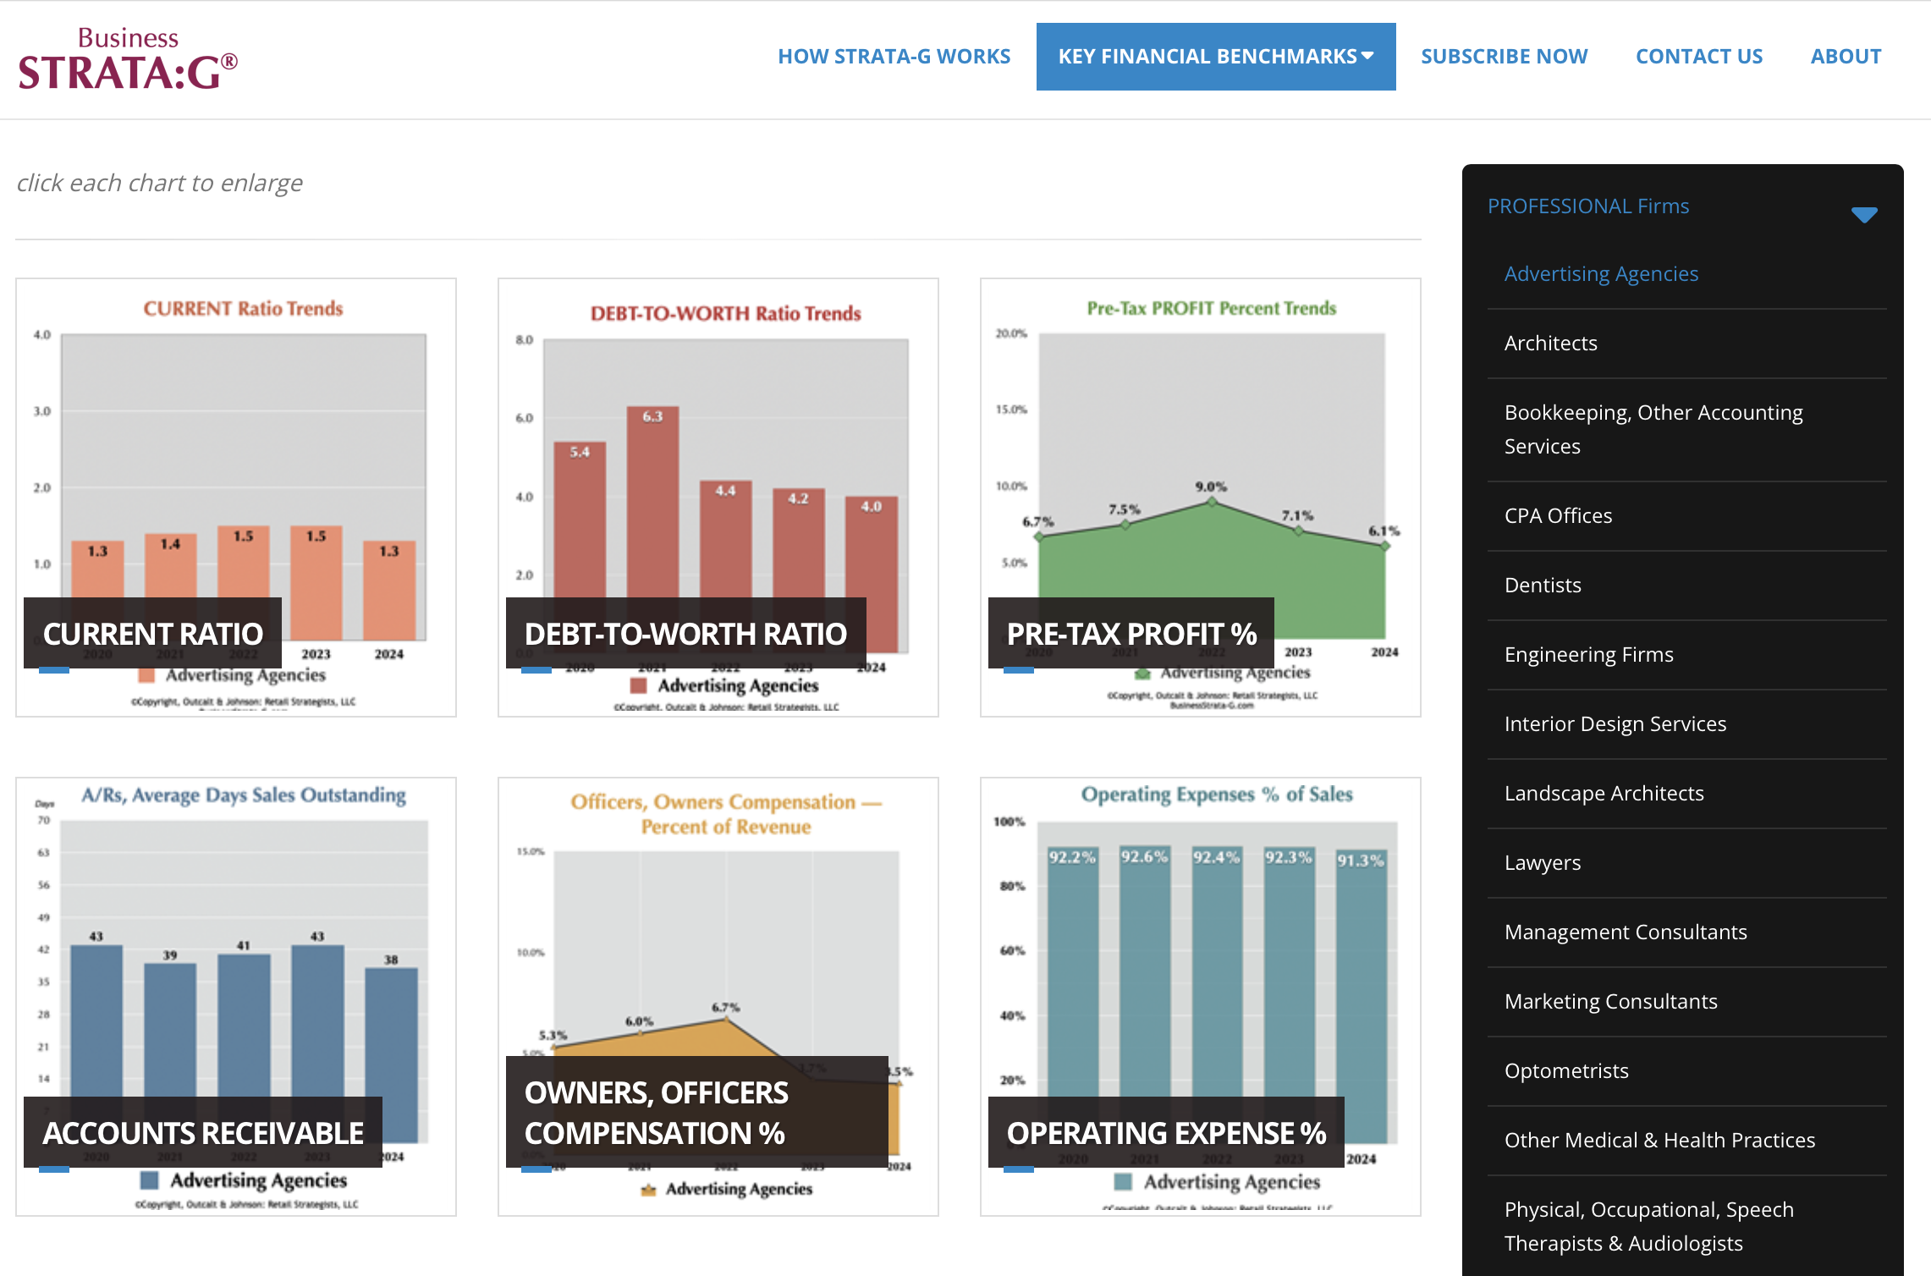The width and height of the screenshot is (1931, 1276).
Task: Select Advertising Agencies in sidebar
Action: point(1601,274)
